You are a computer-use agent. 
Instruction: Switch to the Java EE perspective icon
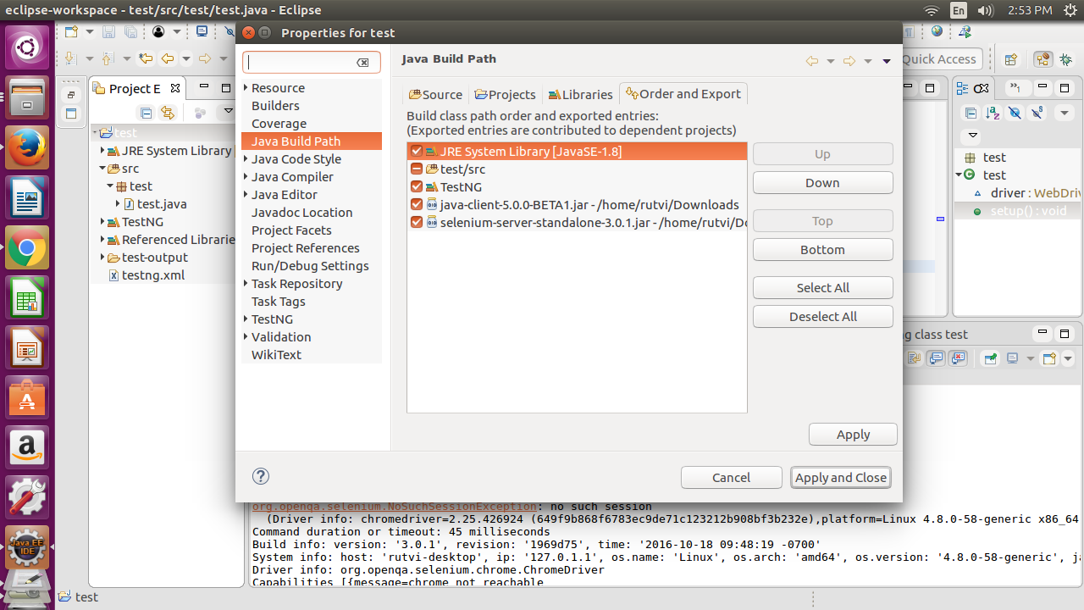click(x=1043, y=59)
